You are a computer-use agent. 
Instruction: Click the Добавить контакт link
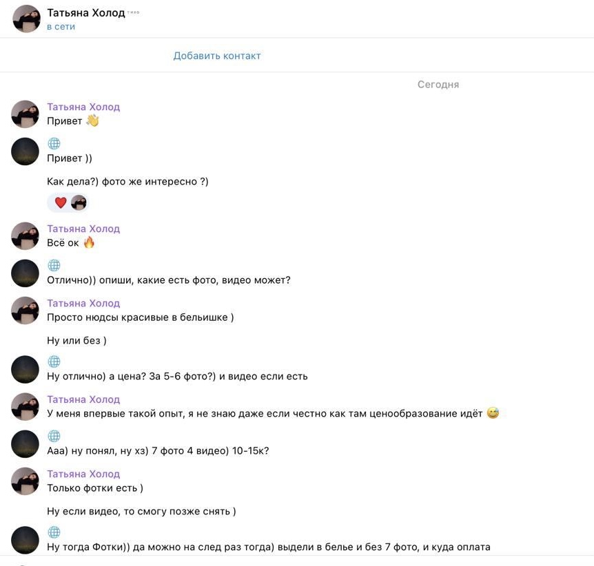[x=217, y=56]
